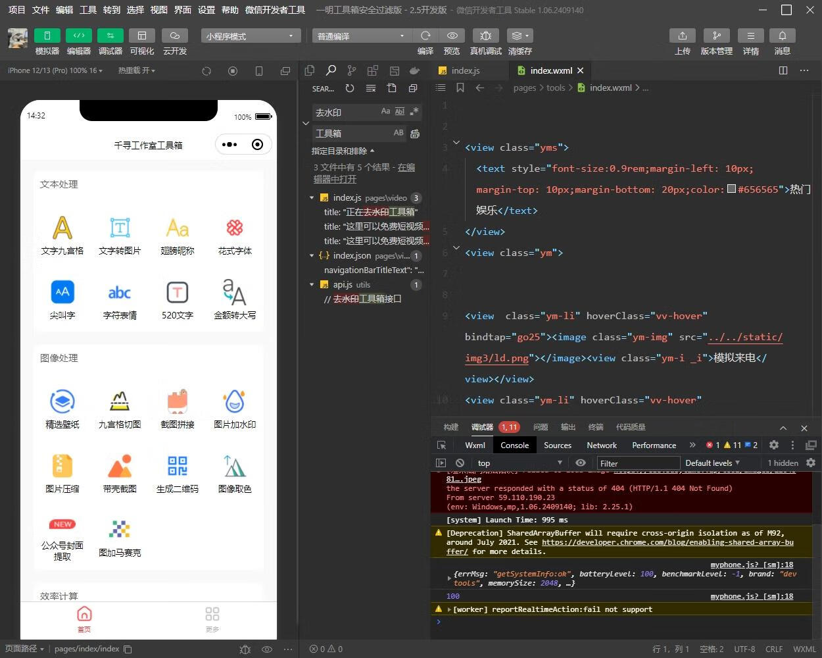Click the #656565 color swatch in code

[x=731, y=190]
